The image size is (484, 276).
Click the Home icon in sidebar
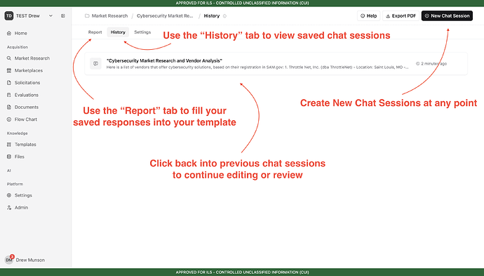click(x=9, y=33)
